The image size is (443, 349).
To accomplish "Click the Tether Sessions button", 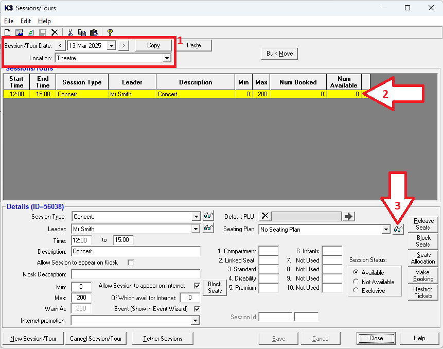I will click(x=163, y=339).
